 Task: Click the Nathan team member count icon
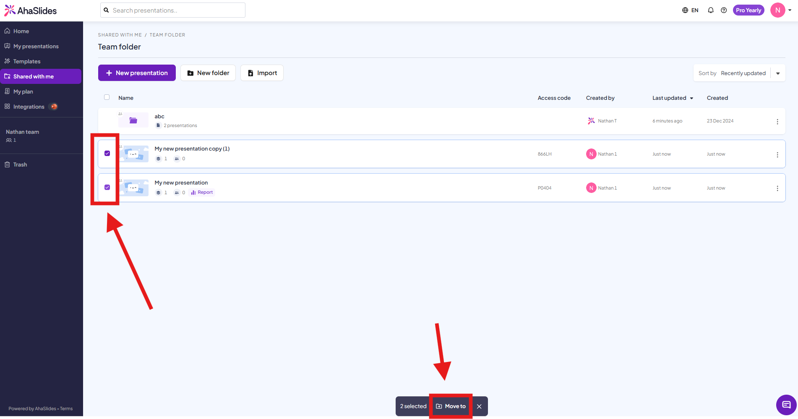coord(9,140)
